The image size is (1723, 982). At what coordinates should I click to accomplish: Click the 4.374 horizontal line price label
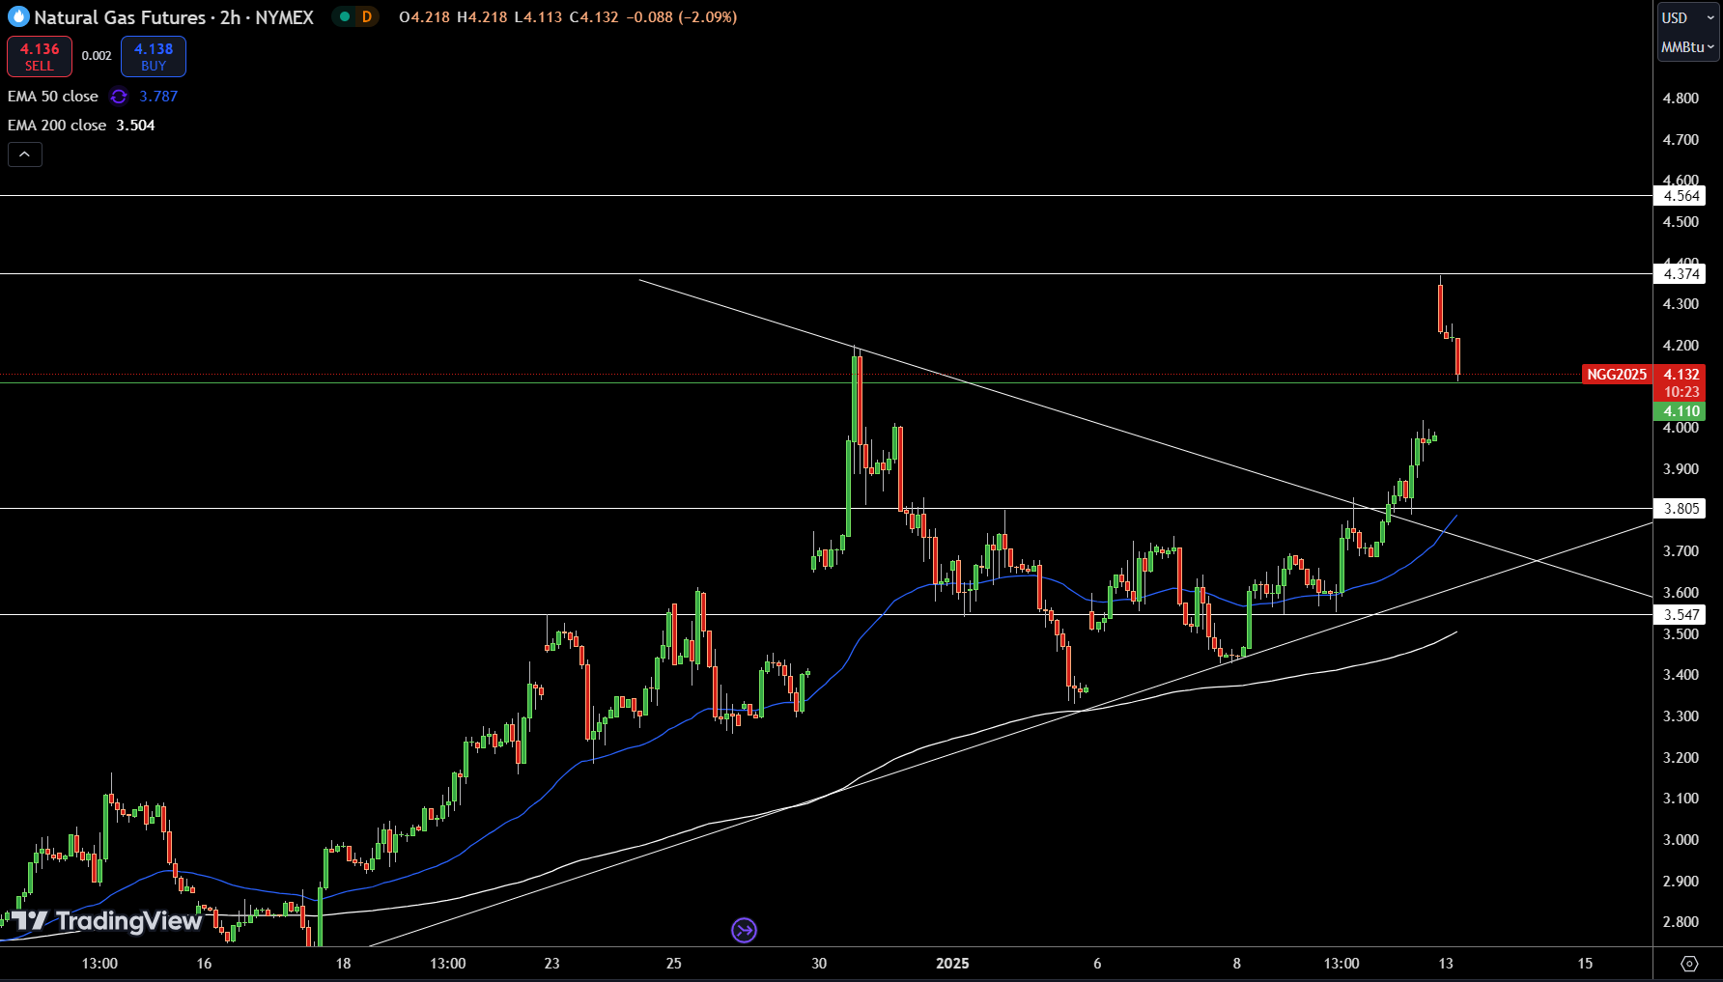click(1680, 274)
